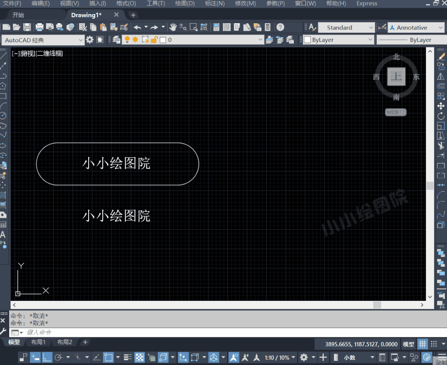This screenshot has width=447, height=365.
Task: Open the Express menu
Action: 367,3
